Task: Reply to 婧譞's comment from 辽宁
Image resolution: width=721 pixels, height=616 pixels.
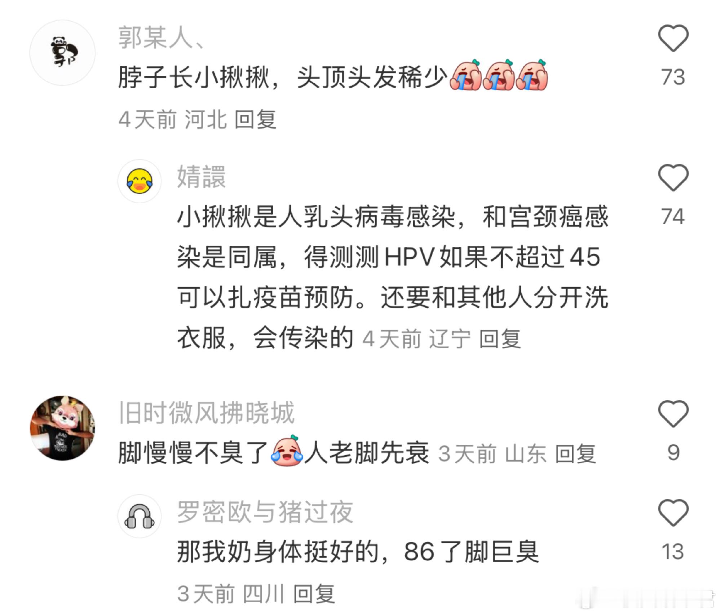Action: (500, 339)
